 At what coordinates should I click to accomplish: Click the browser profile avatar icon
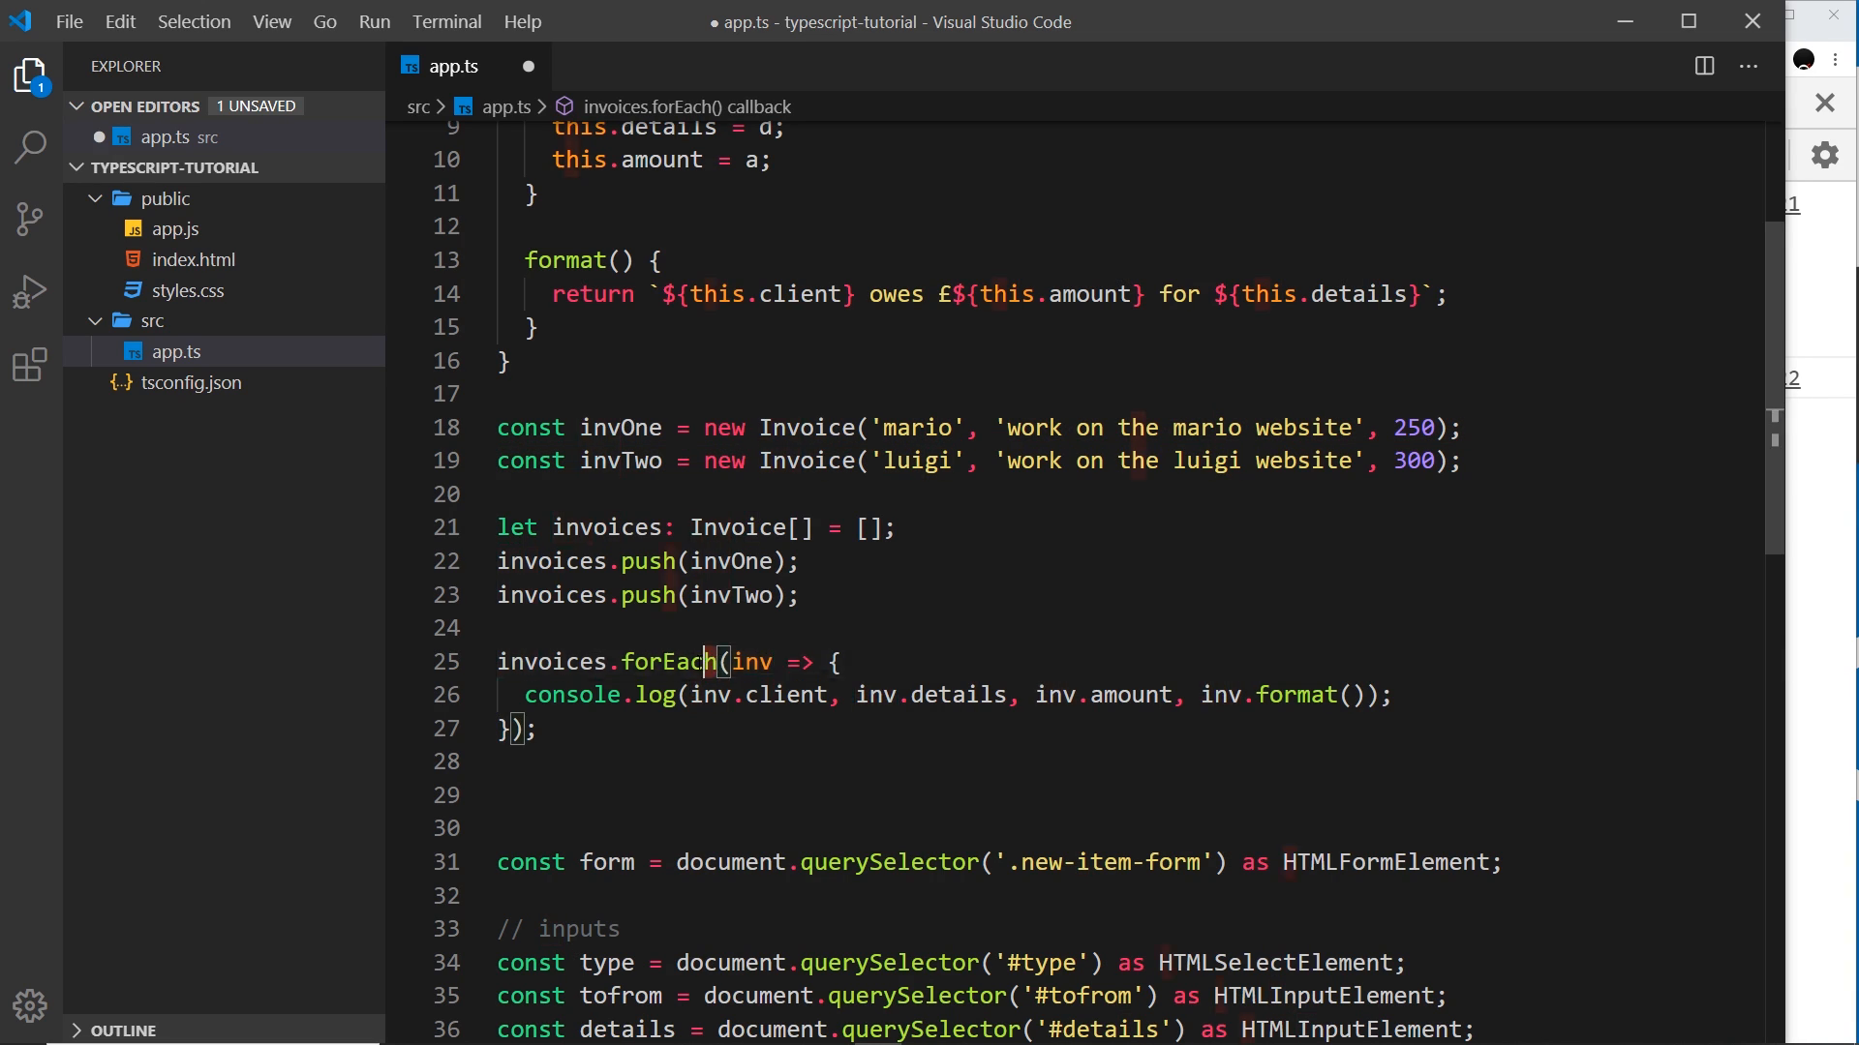[1804, 60]
